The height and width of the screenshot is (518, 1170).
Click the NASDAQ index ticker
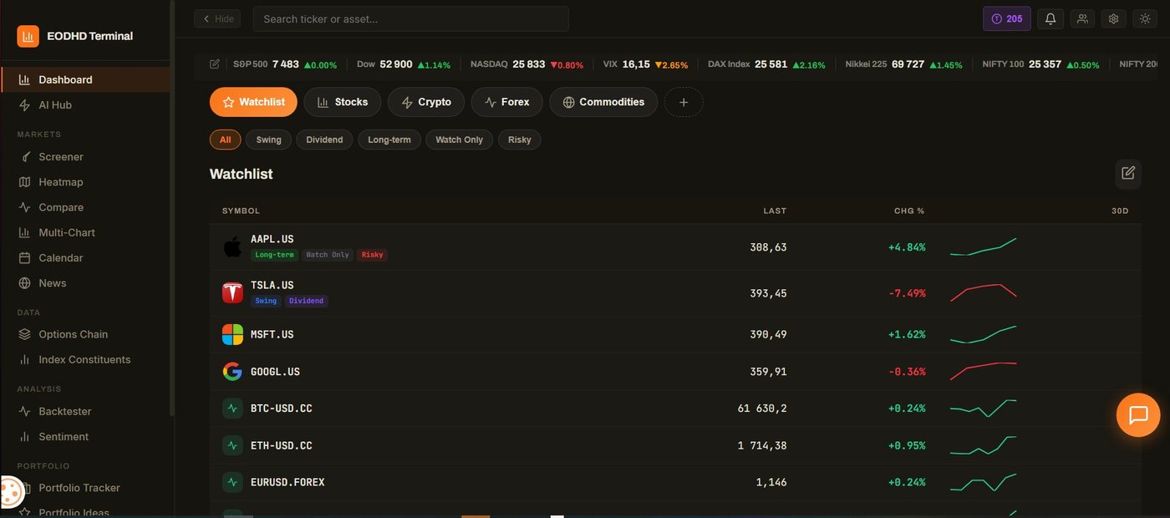pos(526,64)
